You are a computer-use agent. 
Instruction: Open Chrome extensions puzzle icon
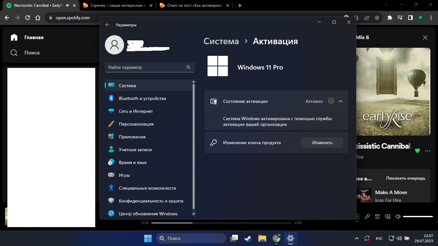(390, 18)
